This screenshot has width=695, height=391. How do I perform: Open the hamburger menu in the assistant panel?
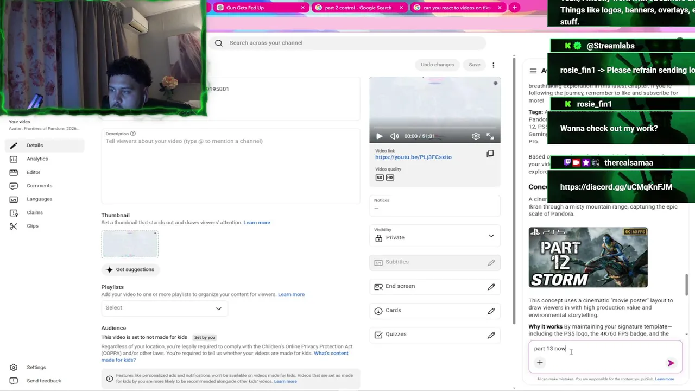tap(533, 71)
